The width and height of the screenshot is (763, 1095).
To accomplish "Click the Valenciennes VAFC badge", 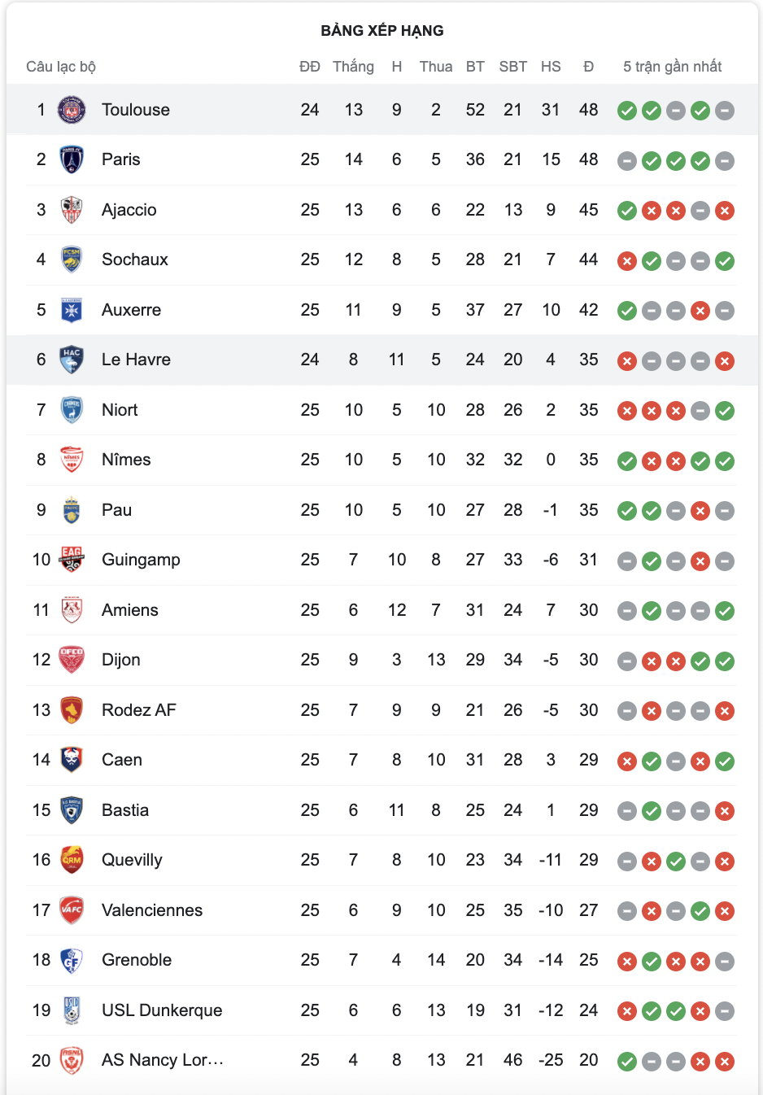I will tap(72, 910).
